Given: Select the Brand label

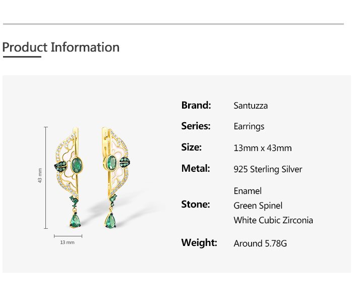Looking at the screenshot, I should (x=196, y=106).
